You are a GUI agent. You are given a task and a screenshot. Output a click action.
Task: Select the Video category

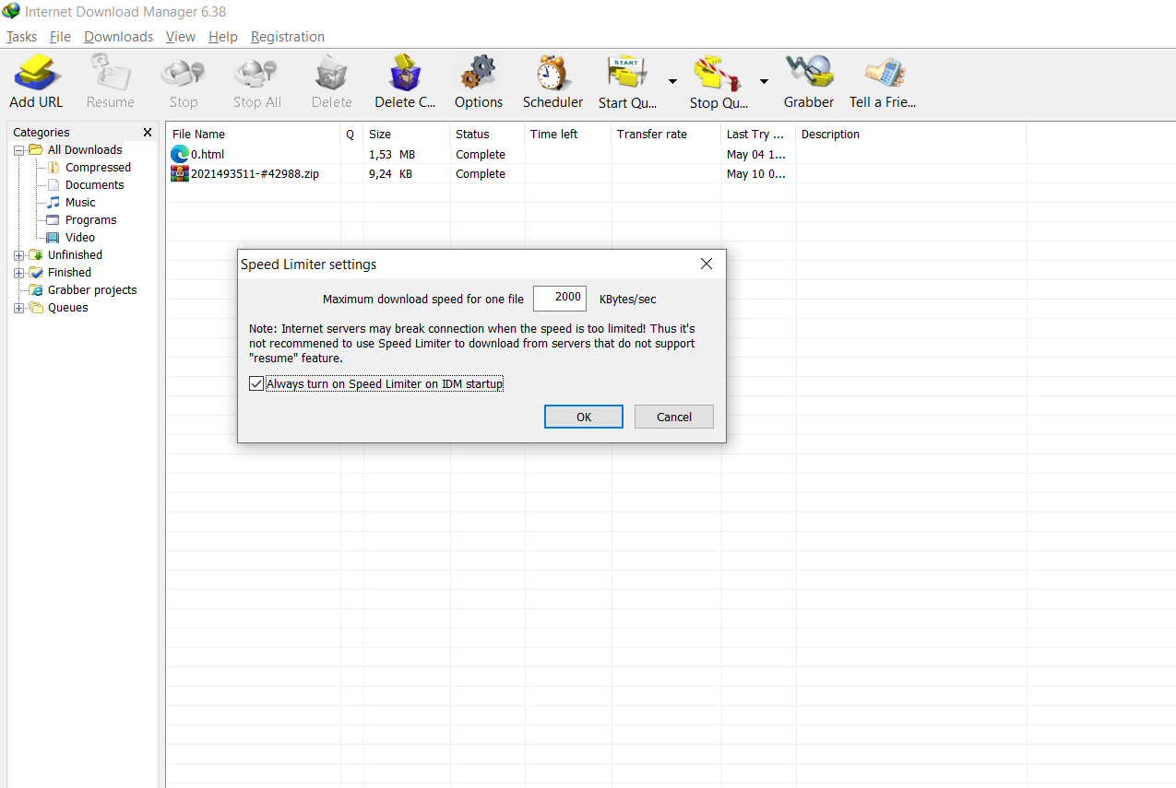point(80,238)
